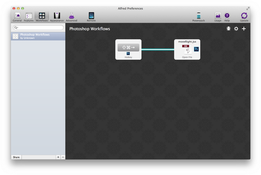Click the Update icon
The image size is (261, 175).
tap(244, 16)
